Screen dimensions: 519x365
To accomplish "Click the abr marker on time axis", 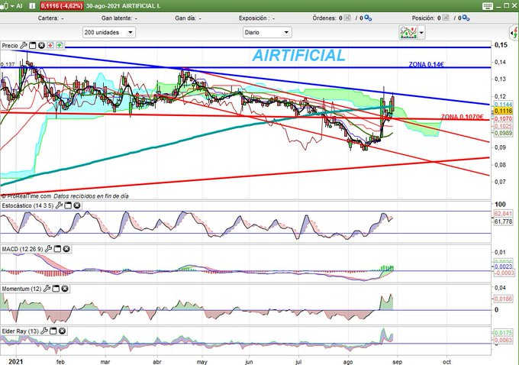I will [x=157, y=362].
